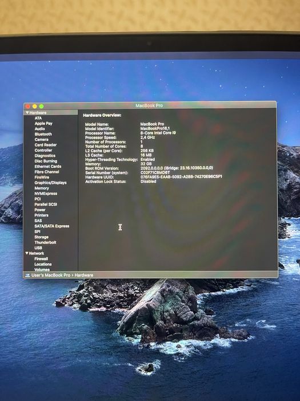
Task: Select Controller in the sidebar
Action: tap(43, 150)
